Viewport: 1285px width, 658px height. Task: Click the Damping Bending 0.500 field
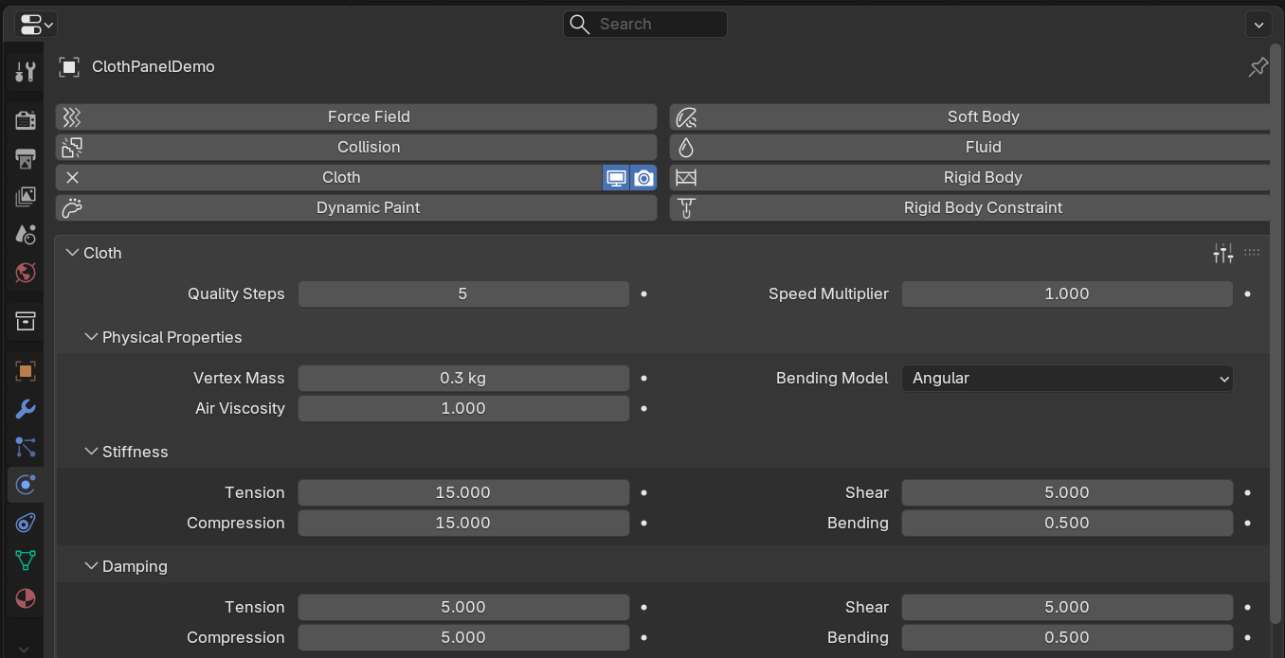click(1067, 637)
